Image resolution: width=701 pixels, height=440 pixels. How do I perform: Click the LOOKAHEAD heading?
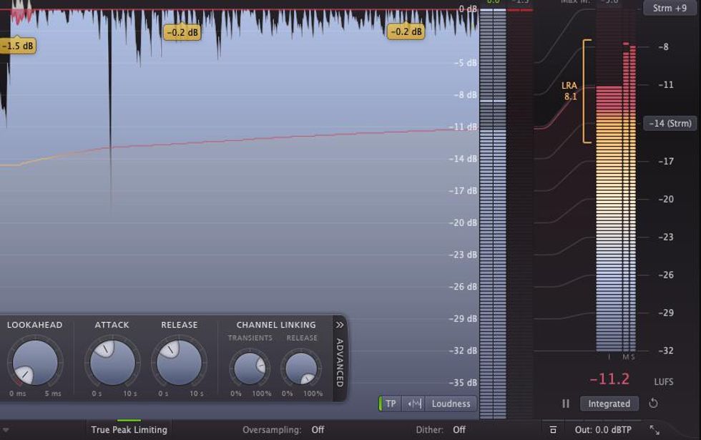(x=34, y=325)
